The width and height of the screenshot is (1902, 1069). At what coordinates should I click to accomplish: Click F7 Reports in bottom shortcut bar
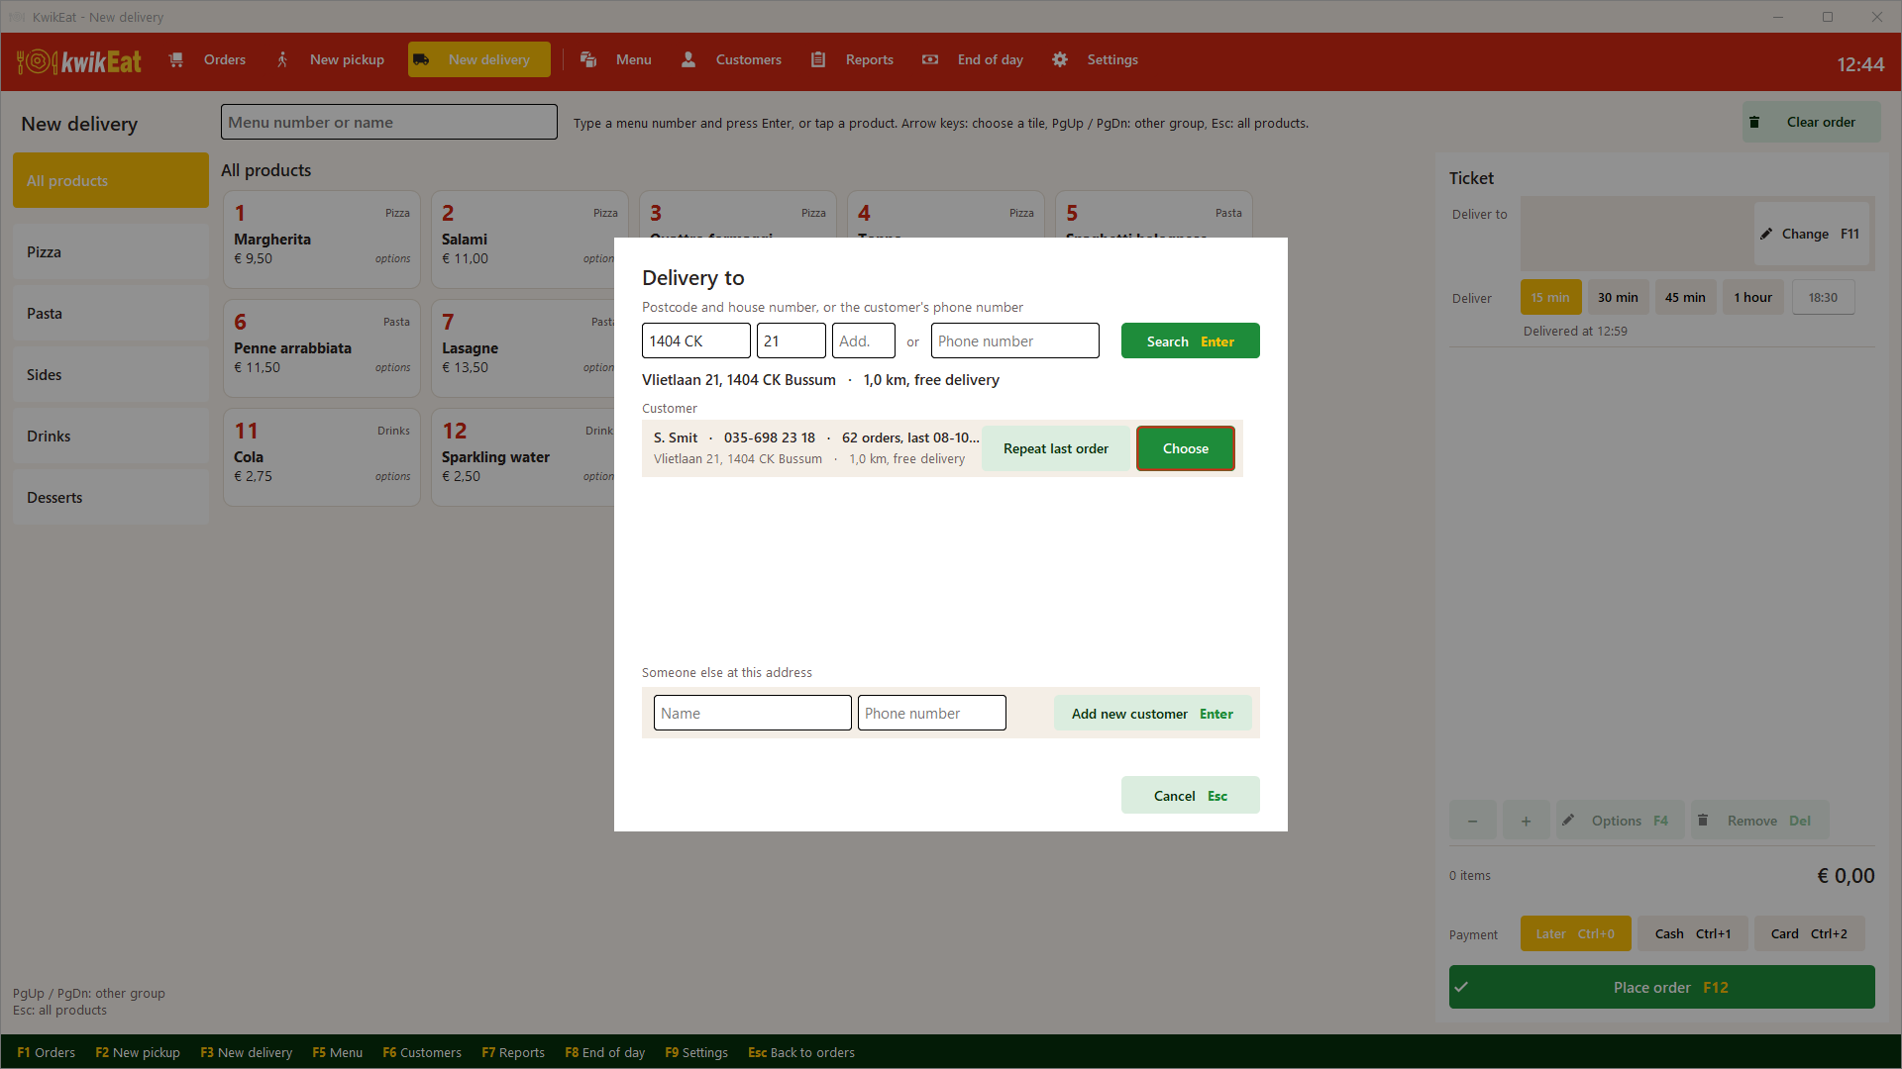point(513,1052)
